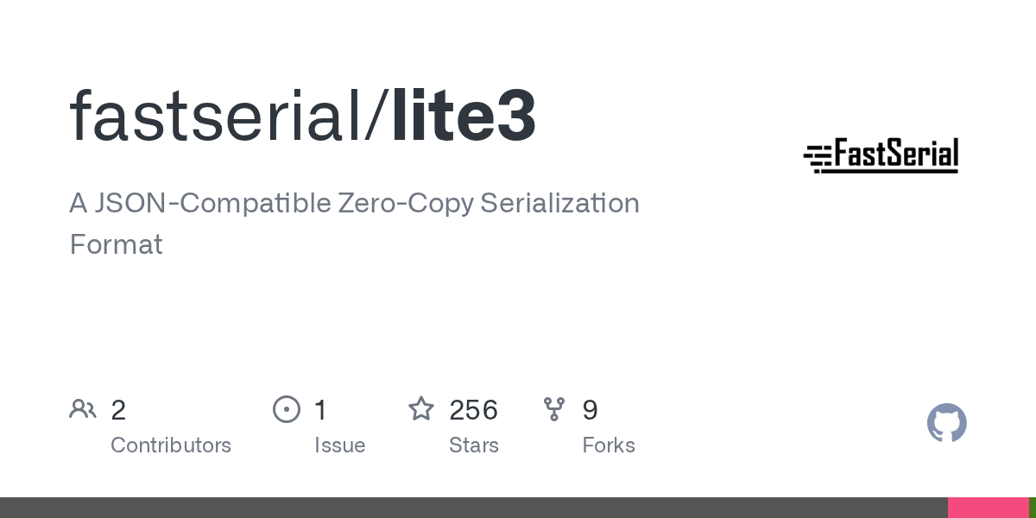Click the FastSerial logo image
This screenshot has width=1036, height=518.
(881, 156)
